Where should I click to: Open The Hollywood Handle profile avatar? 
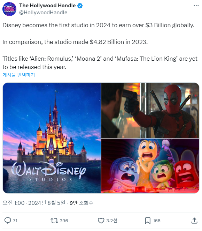[x=9, y=9]
